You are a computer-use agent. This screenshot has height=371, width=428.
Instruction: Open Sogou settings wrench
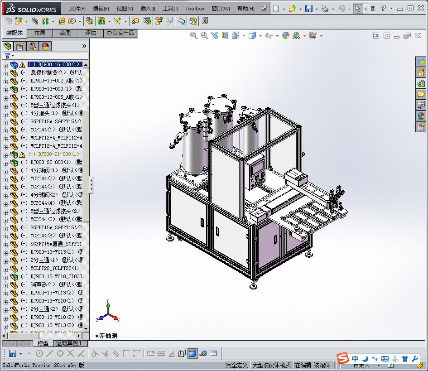point(415,358)
